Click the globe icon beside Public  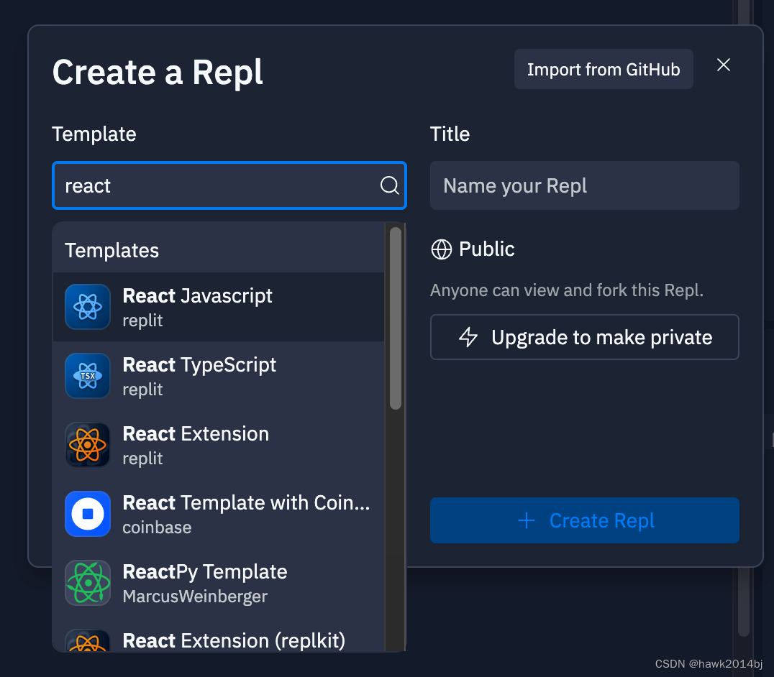(441, 249)
